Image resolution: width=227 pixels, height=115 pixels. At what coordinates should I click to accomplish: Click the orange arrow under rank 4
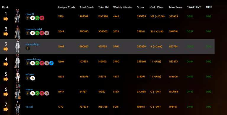(x=6, y=64)
